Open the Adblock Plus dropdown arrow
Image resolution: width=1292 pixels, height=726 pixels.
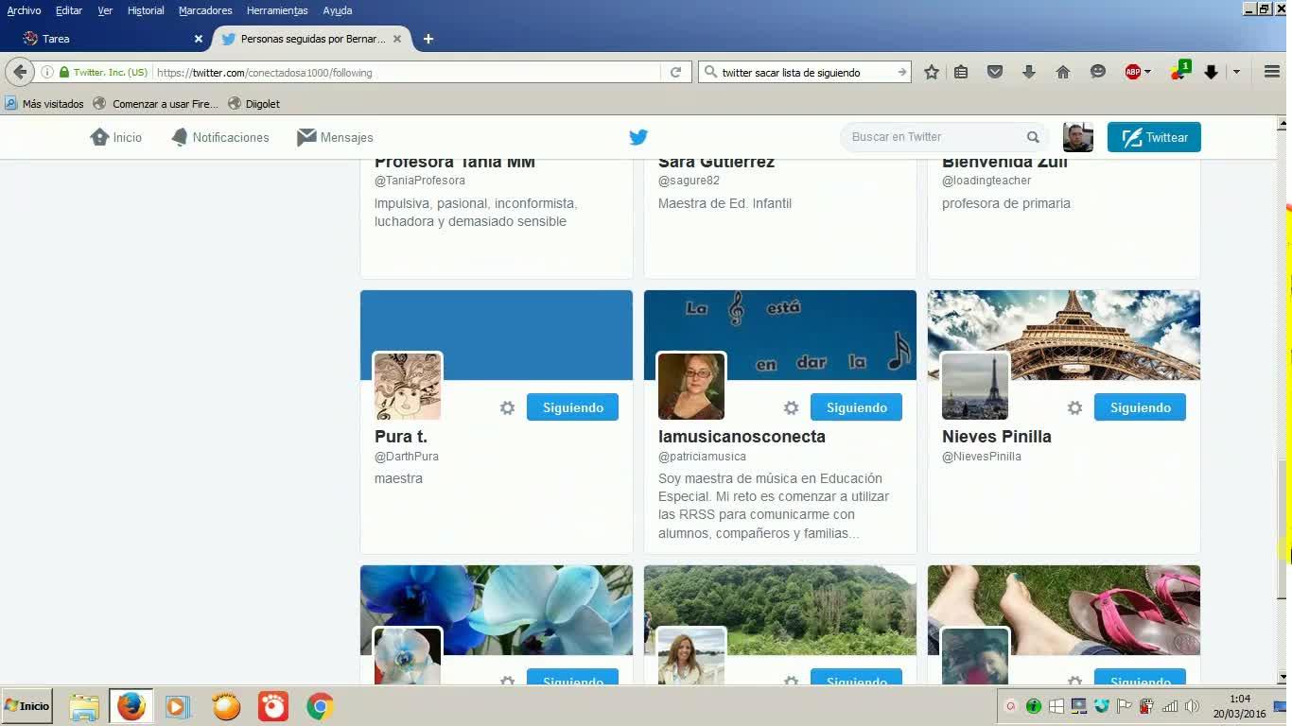click(x=1147, y=72)
